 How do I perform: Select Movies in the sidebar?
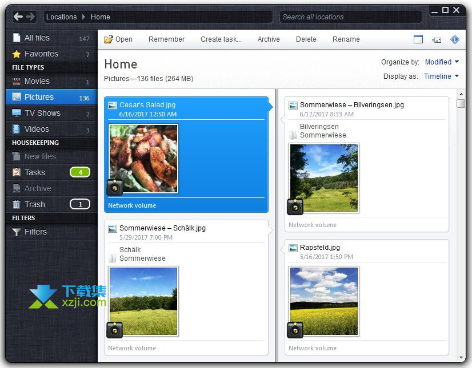[x=37, y=81]
